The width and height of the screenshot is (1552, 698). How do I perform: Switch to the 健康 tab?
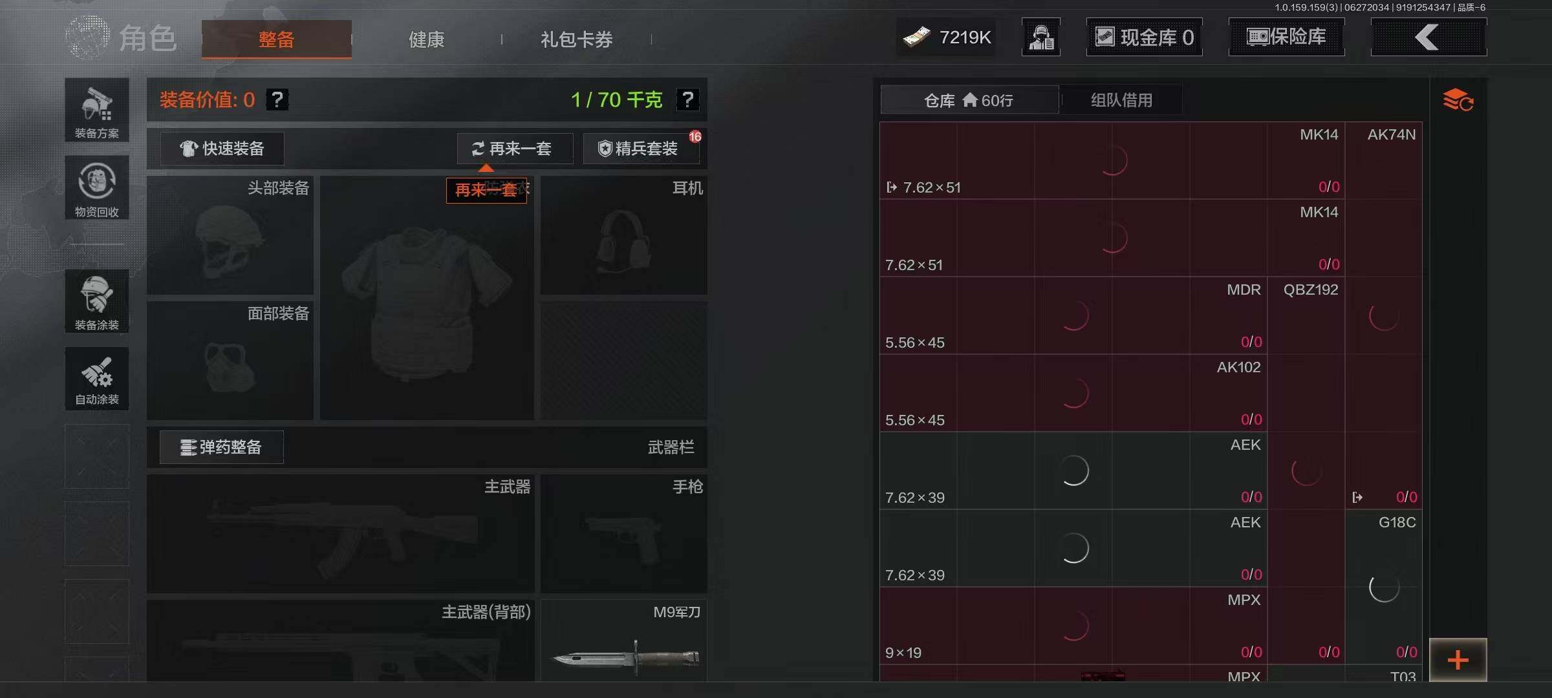pyautogui.click(x=427, y=39)
